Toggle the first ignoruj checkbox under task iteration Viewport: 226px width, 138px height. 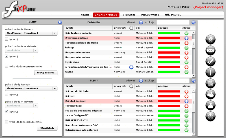click(x=6, y=39)
